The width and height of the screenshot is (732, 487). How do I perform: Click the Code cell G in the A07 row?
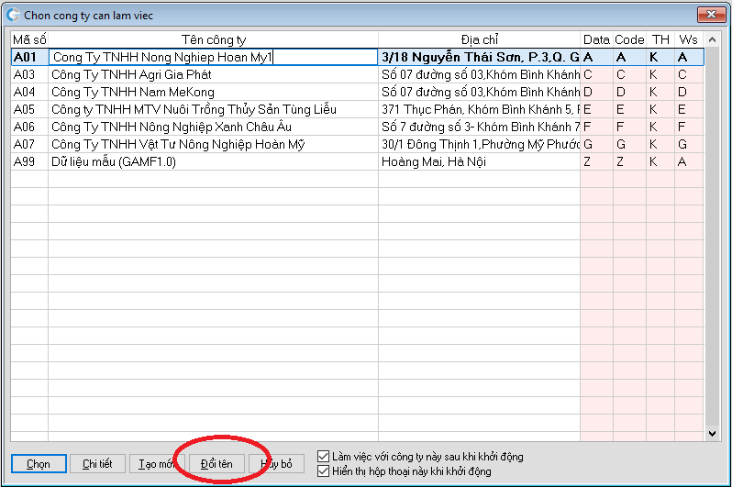click(630, 144)
